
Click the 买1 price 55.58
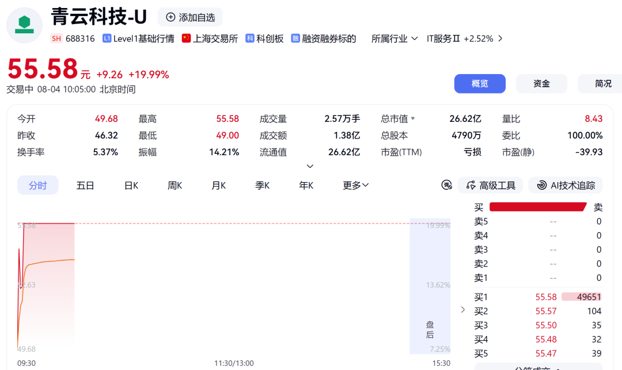(546, 297)
